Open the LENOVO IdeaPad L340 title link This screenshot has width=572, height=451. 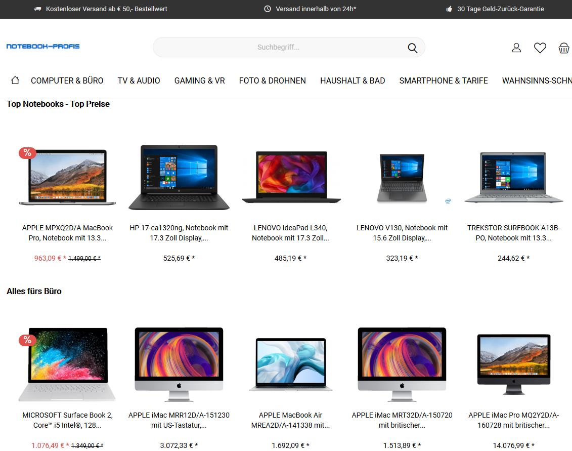[x=291, y=233]
